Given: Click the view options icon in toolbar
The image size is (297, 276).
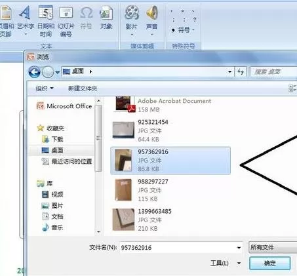Looking at the screenshot, I should click(x=292, y=89).
